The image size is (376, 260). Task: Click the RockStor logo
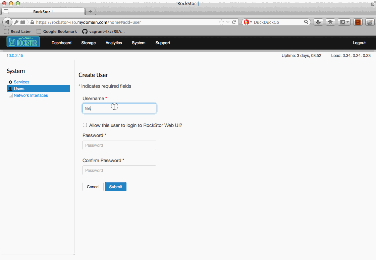[23, 42]
